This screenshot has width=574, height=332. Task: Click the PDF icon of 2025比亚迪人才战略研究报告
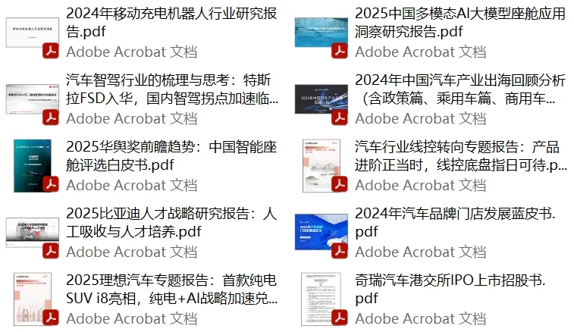(51, 251)
